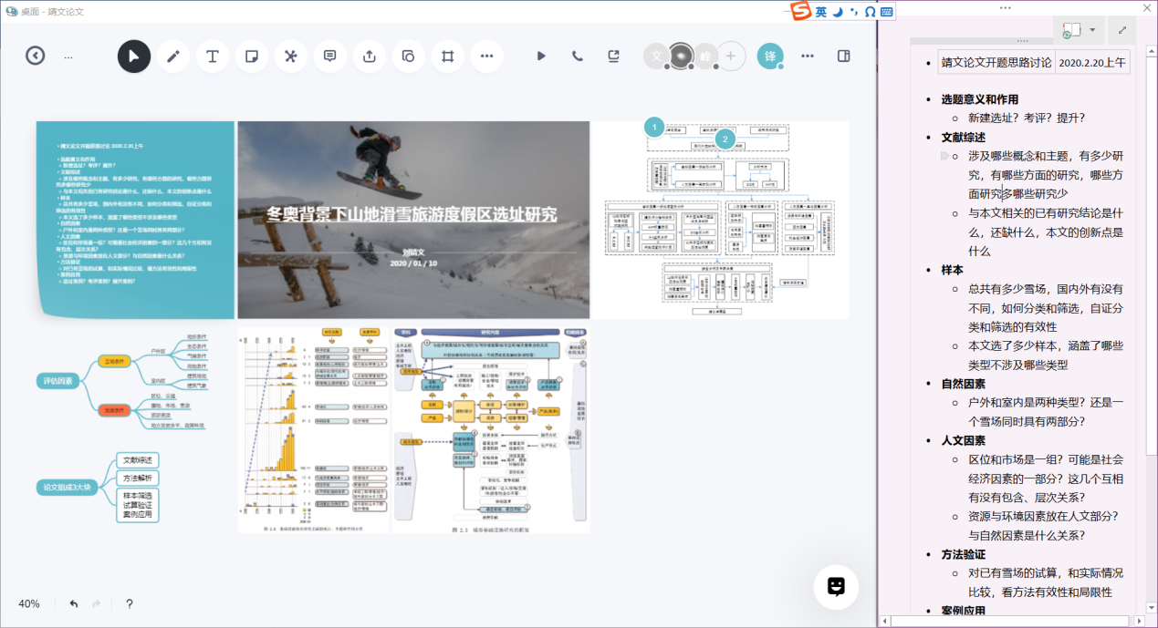Select the frame tool
The image size is (1158, 628).
447,57
